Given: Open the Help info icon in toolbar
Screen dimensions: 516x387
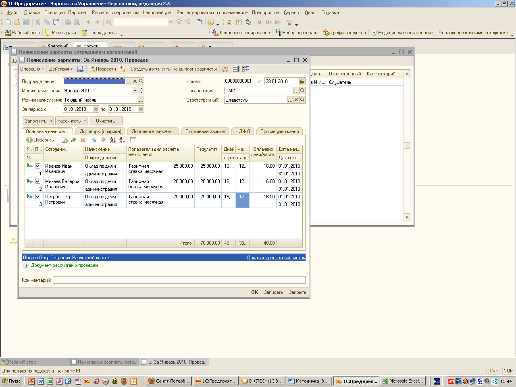Looking at the screenshot, I should 210,22.
